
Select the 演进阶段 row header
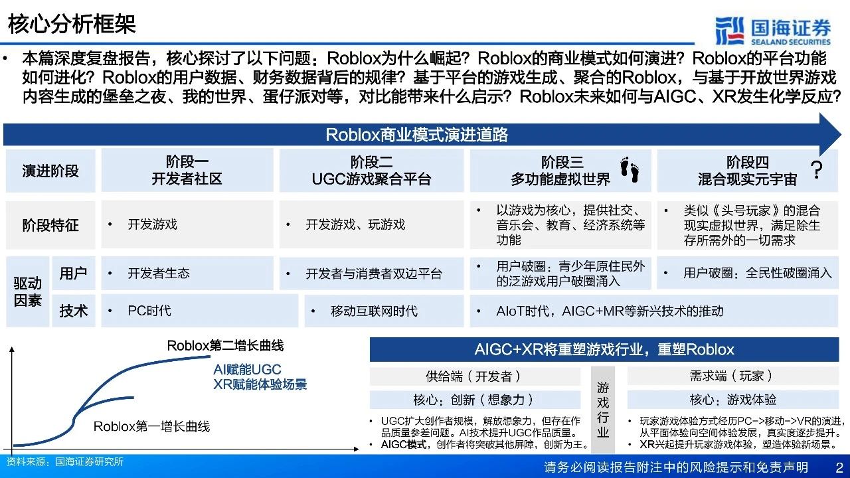click(x=50, y=171)
